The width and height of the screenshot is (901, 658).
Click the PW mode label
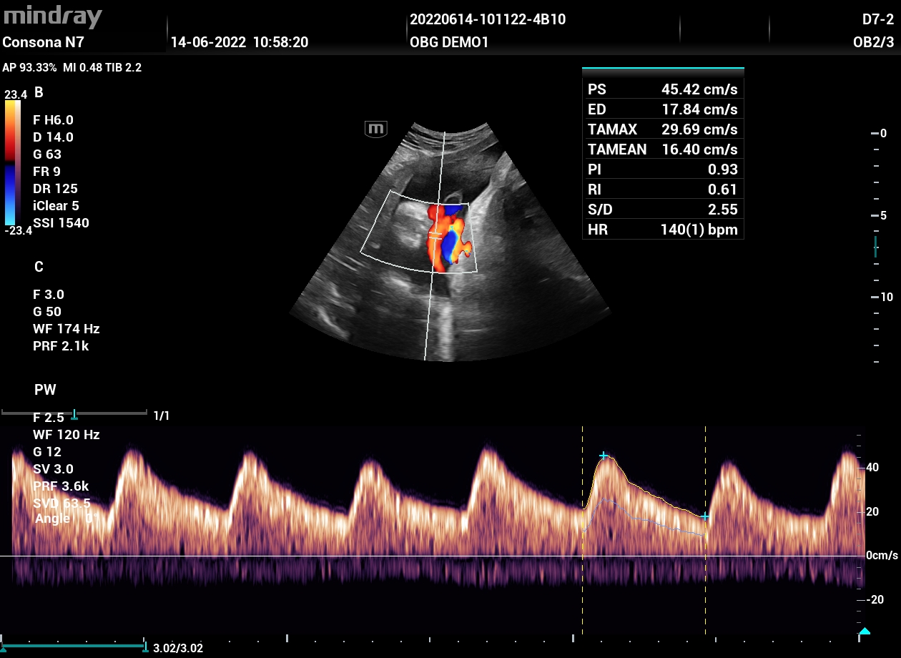(x=45, y=390)
